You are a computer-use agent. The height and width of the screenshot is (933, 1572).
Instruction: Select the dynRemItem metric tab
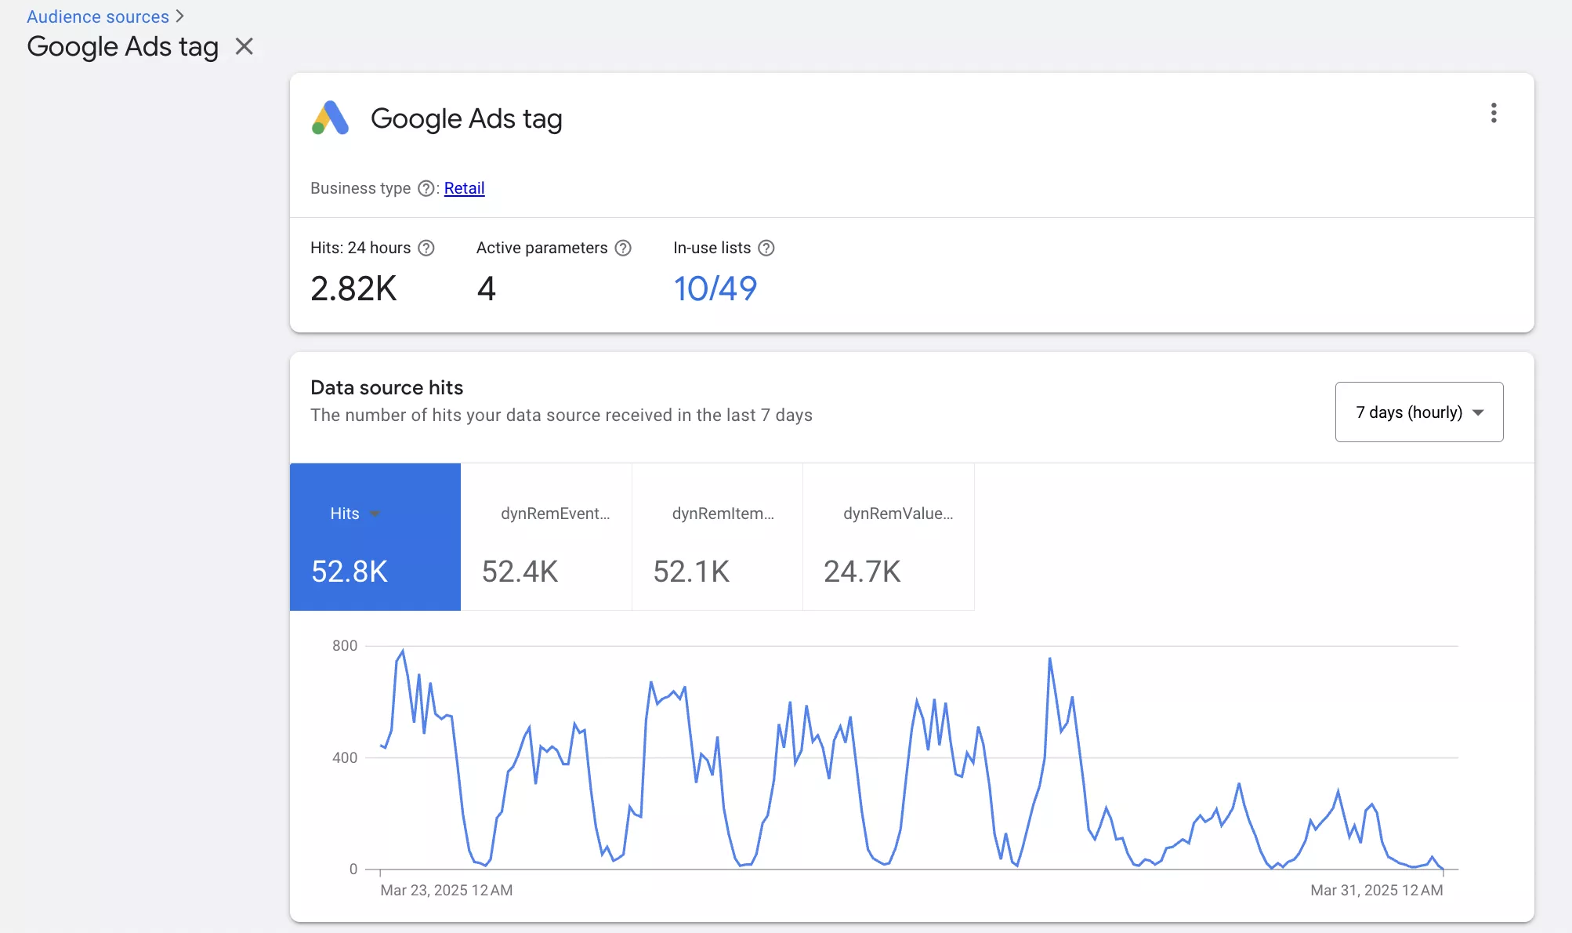pyautogui.click(x=717, y=537)
